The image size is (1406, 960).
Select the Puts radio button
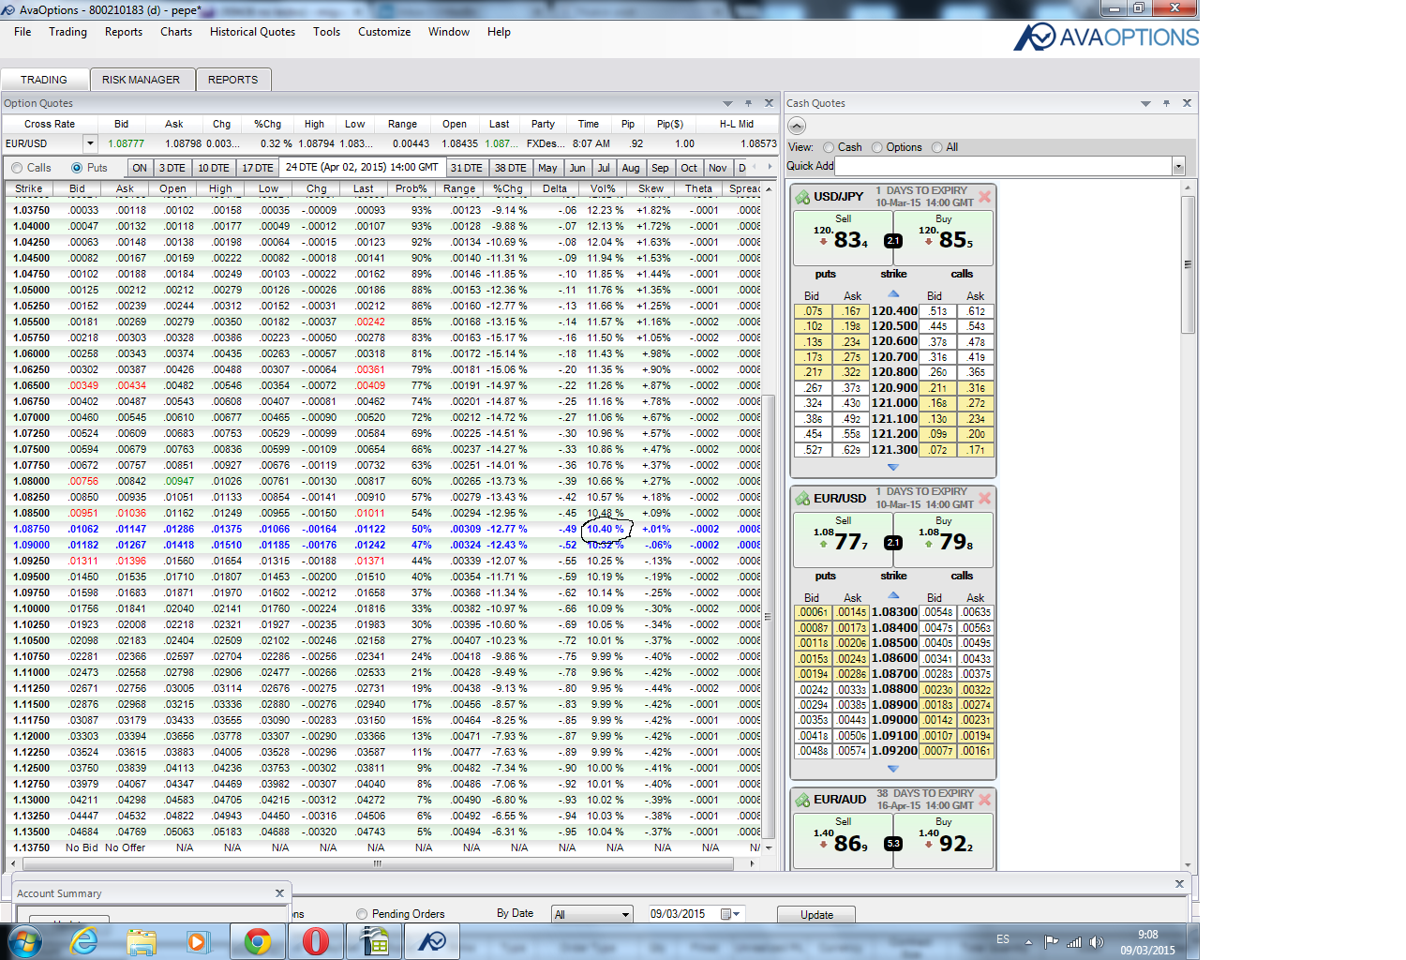[x=77, y=168]
